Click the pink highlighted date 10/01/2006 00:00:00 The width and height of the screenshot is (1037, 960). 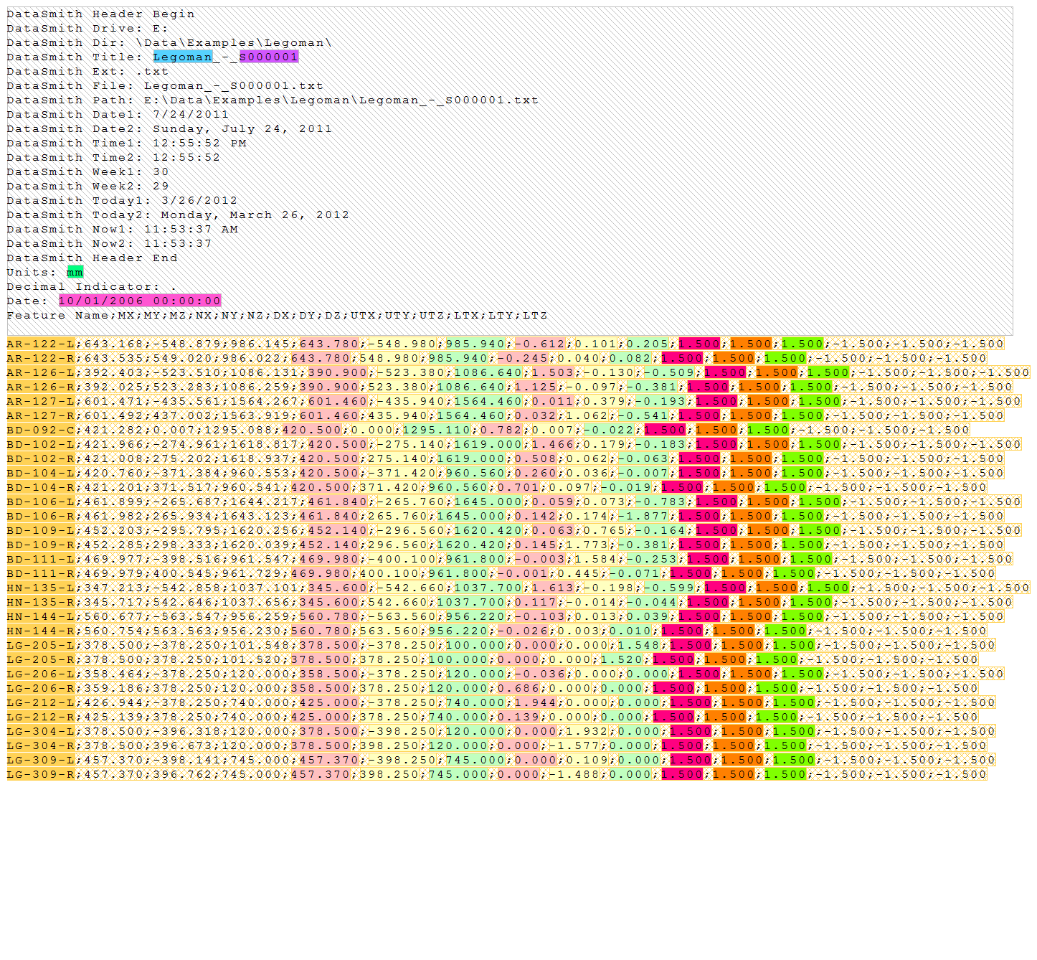pyautogui.click(x=140, y=301)
